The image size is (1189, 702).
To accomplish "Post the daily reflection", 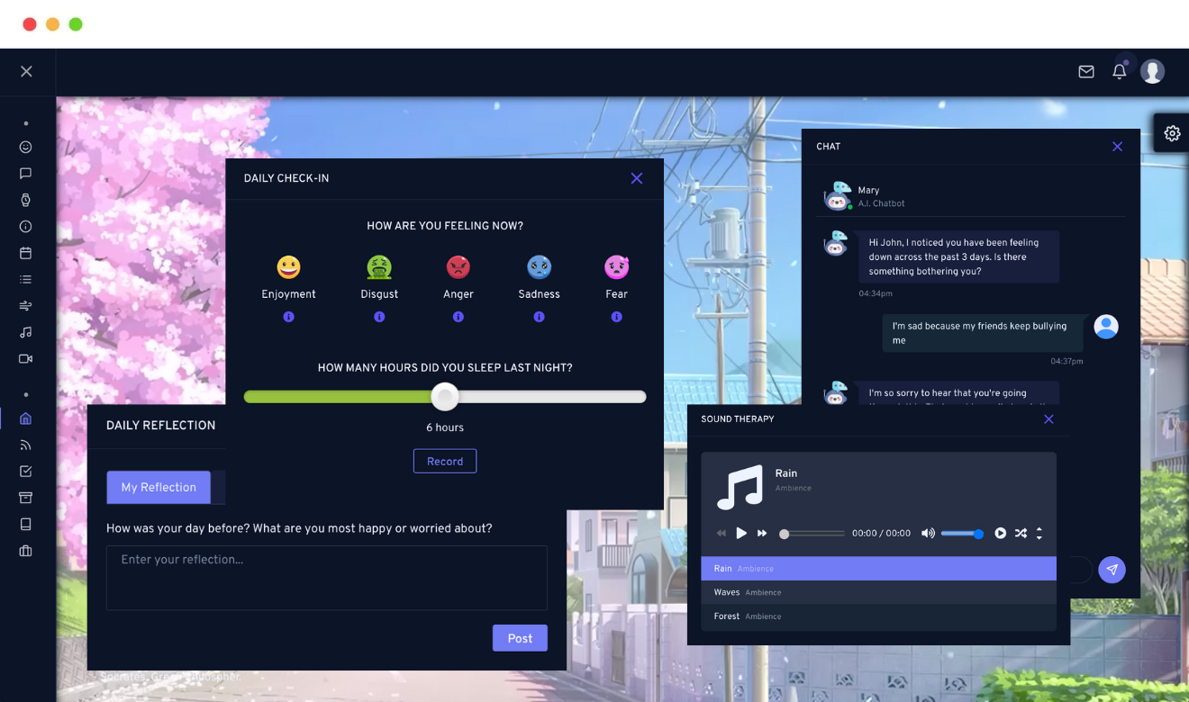I will [x=520, y=638].
